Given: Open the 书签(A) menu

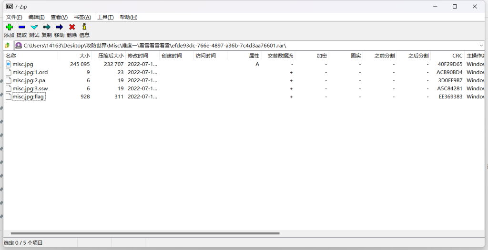Looking at the screenshot, I should click(82, 17).
